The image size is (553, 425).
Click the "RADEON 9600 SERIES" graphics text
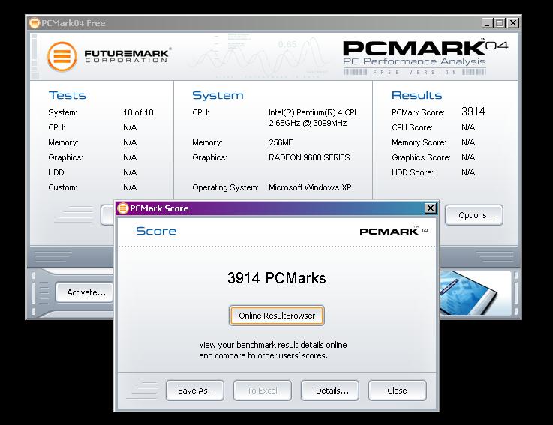pyautogui.click(x=309, y=157)
